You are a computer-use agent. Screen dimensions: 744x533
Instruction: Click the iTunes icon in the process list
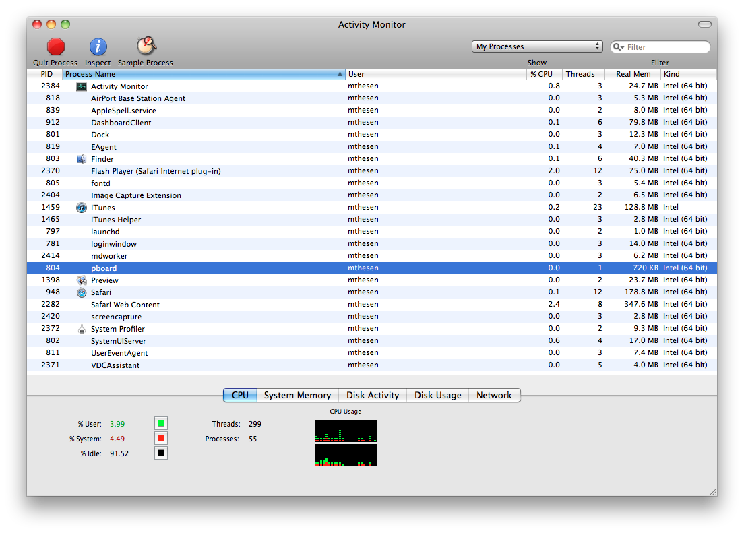(x=82, y=208)
